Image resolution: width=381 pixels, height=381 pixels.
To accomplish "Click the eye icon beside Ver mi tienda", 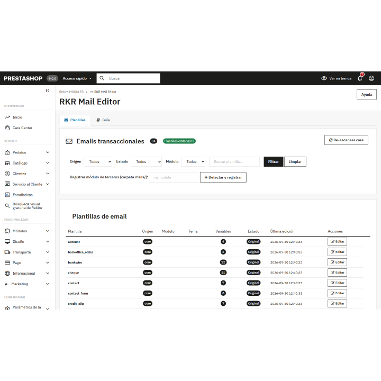I will pos(324,78).
